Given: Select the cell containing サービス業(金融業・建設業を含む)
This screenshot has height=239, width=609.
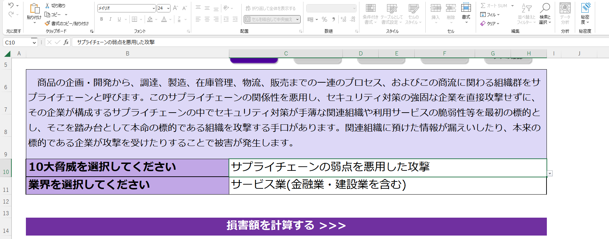Looking at the screenshot, I should (388, 186).
